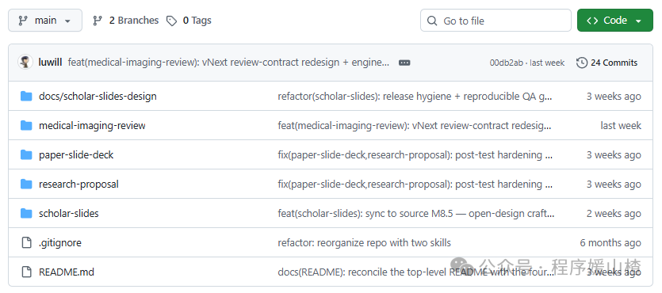This screenshot has height=293, width=662.
Task: Click '2 weeks ago' in scholar-slides row
Action: pyautogui.click(x=614, y=213)
